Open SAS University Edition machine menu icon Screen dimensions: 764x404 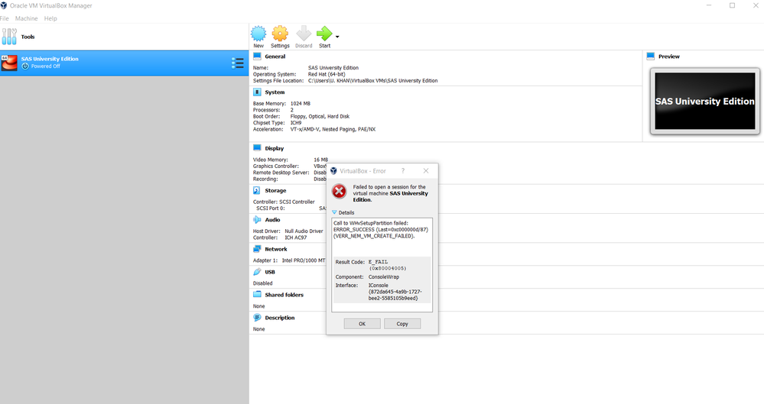(x=237, y=63)
